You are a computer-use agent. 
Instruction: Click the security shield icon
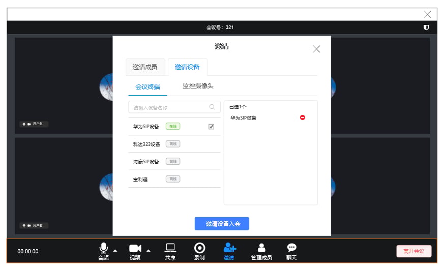point(426,27)
